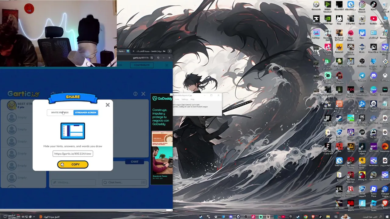This screenshot has height=219, width=390.
Task: Open Wallpaper Engine desktop icon
Action: click(x=385, y=191)
